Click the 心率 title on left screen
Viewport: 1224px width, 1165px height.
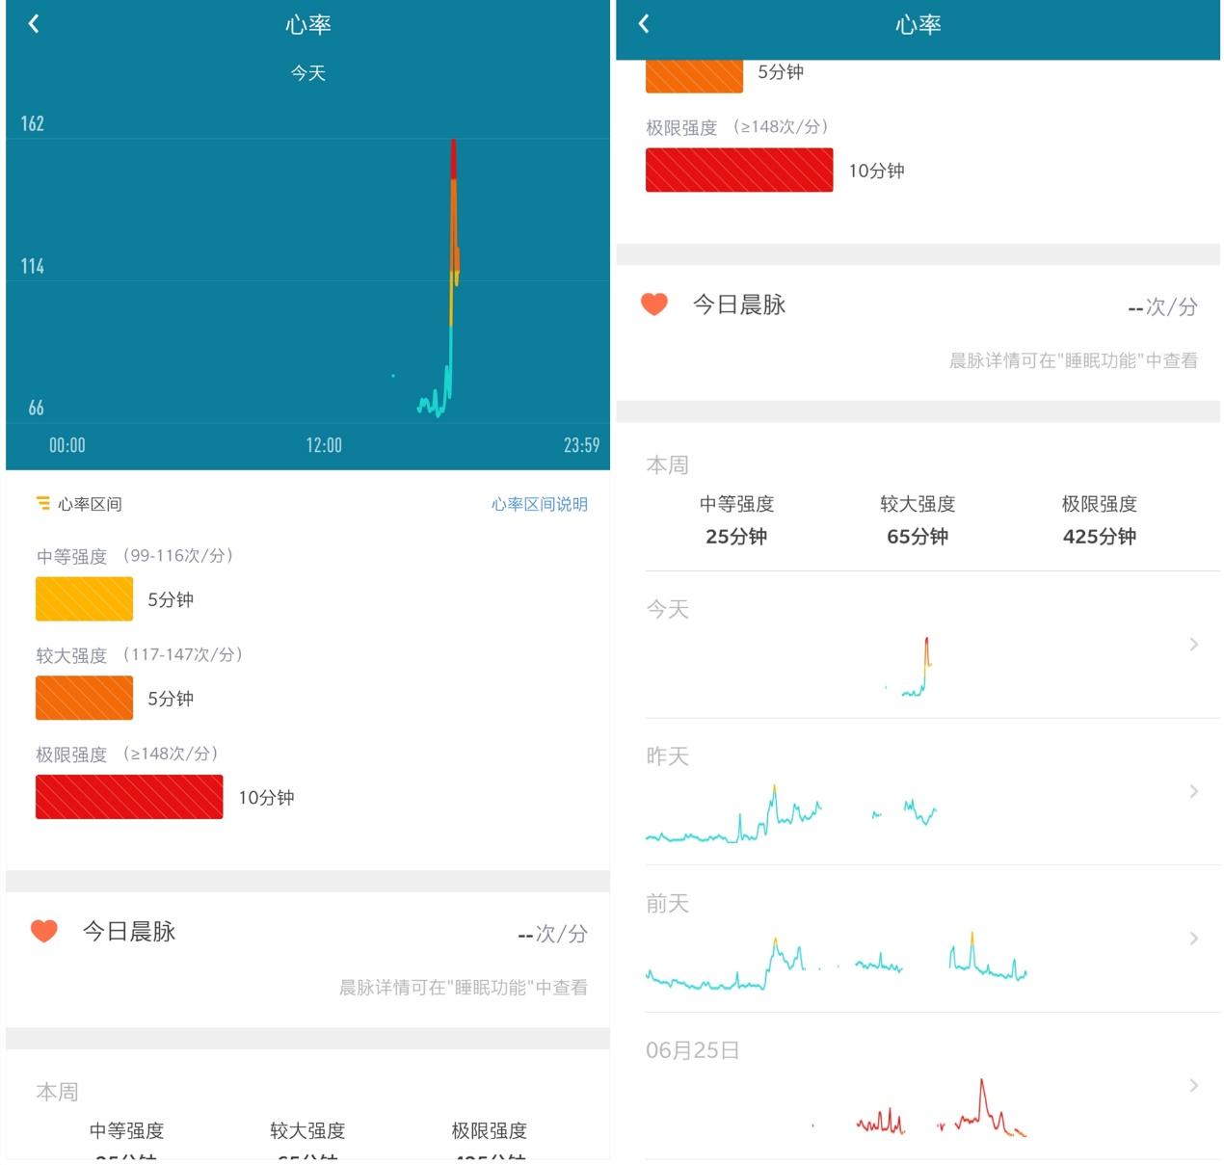[308, 25]
